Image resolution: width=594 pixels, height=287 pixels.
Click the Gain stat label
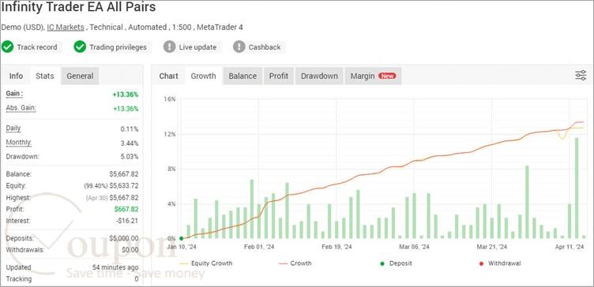click(x=14, y=94)
